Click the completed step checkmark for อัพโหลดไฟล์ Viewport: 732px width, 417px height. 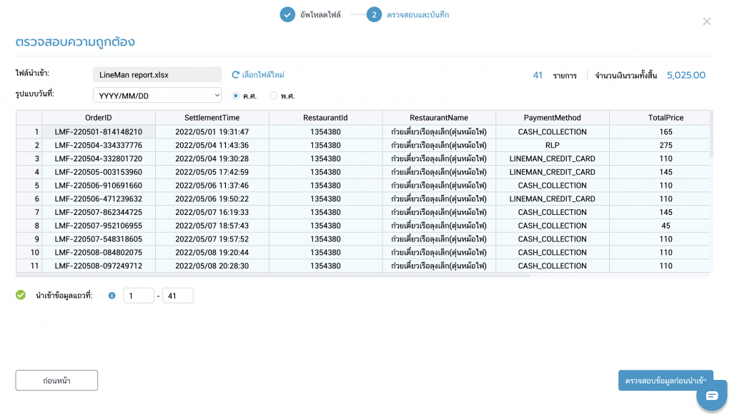[287, 14]
